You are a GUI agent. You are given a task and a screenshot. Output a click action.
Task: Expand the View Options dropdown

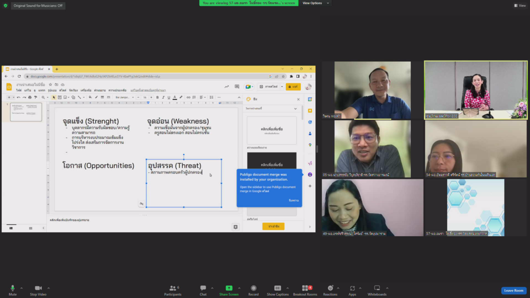315,3
